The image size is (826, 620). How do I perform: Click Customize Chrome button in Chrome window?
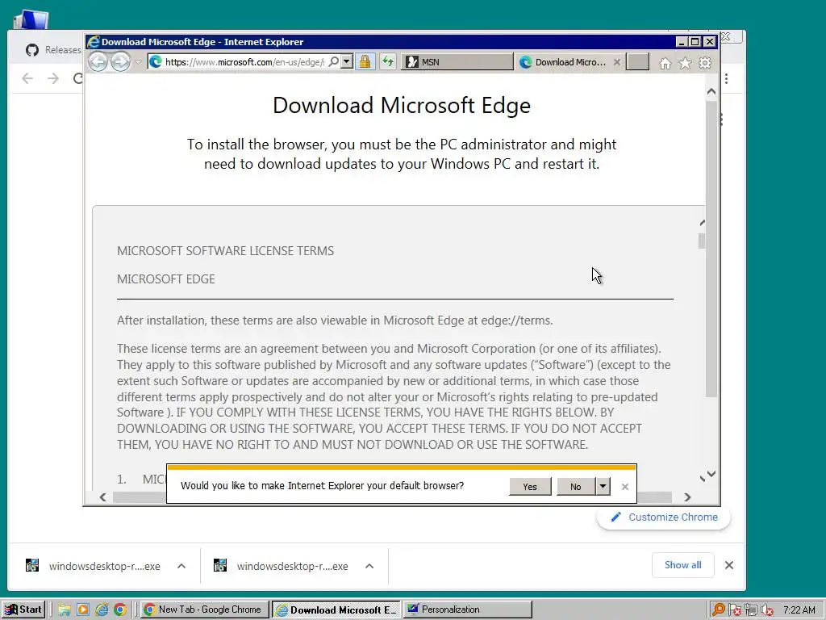[x=664, y=517]
